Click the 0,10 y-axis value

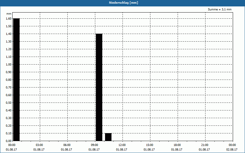tap(9, 133)
